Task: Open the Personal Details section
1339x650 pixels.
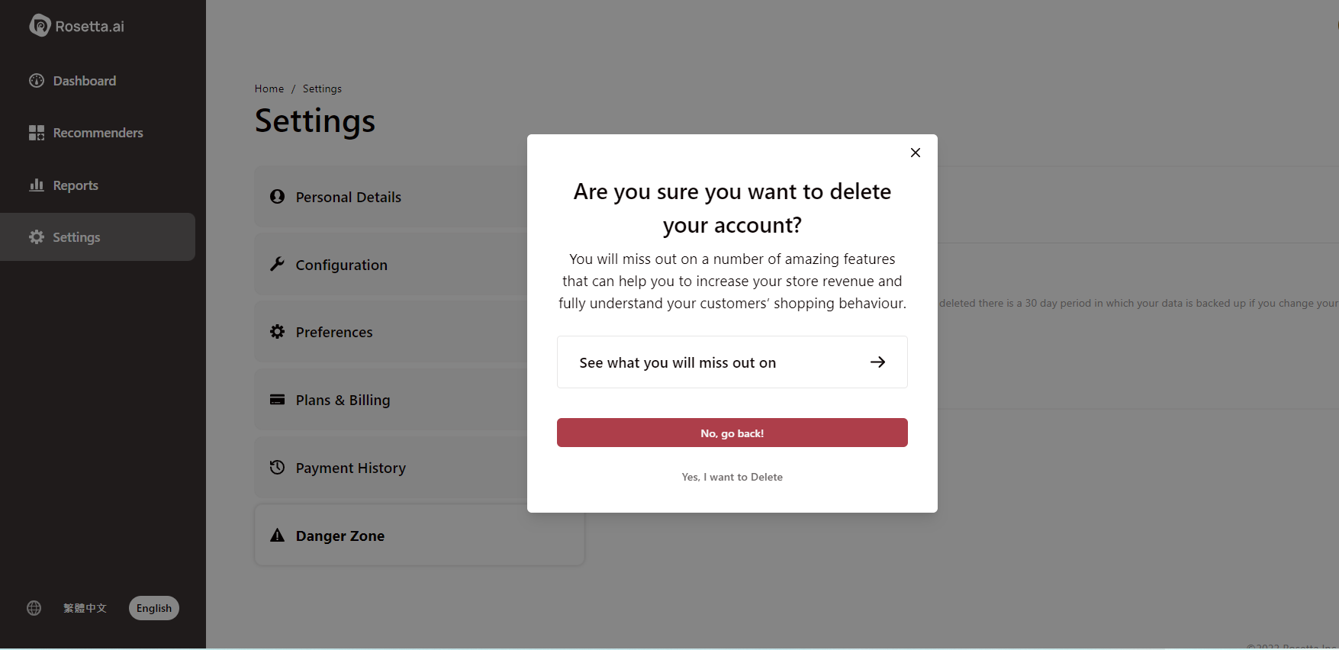Action: tap(391, 197)
